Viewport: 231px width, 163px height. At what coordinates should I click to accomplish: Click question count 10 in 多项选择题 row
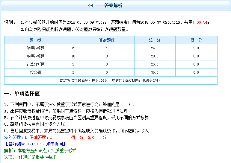point(73,56)
